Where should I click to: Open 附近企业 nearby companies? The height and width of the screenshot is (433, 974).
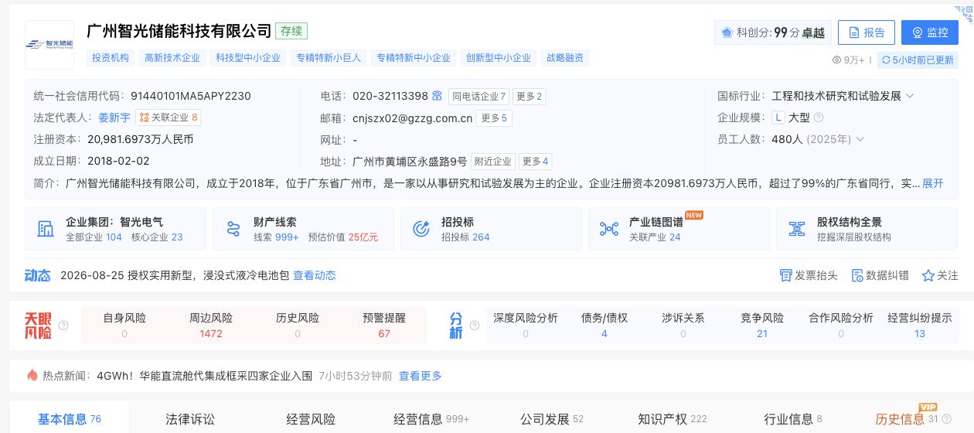pos(493,162)
